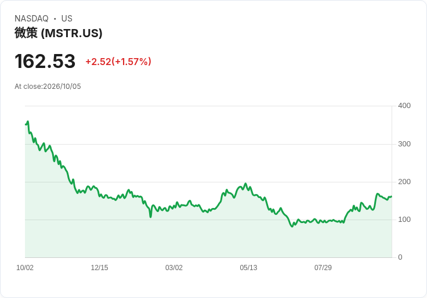Click the At close:2026/10/05 timestamp
This screenshot has height=298, width=427.
48,87
